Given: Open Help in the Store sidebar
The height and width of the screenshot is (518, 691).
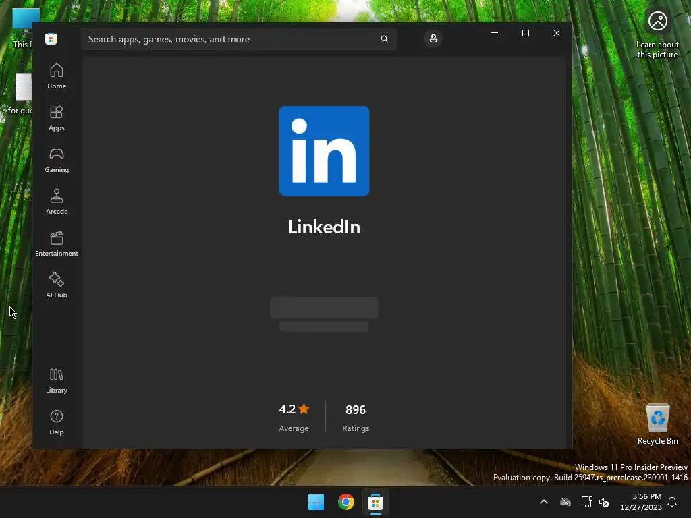Looking at the screenshot, I should 57,422.
